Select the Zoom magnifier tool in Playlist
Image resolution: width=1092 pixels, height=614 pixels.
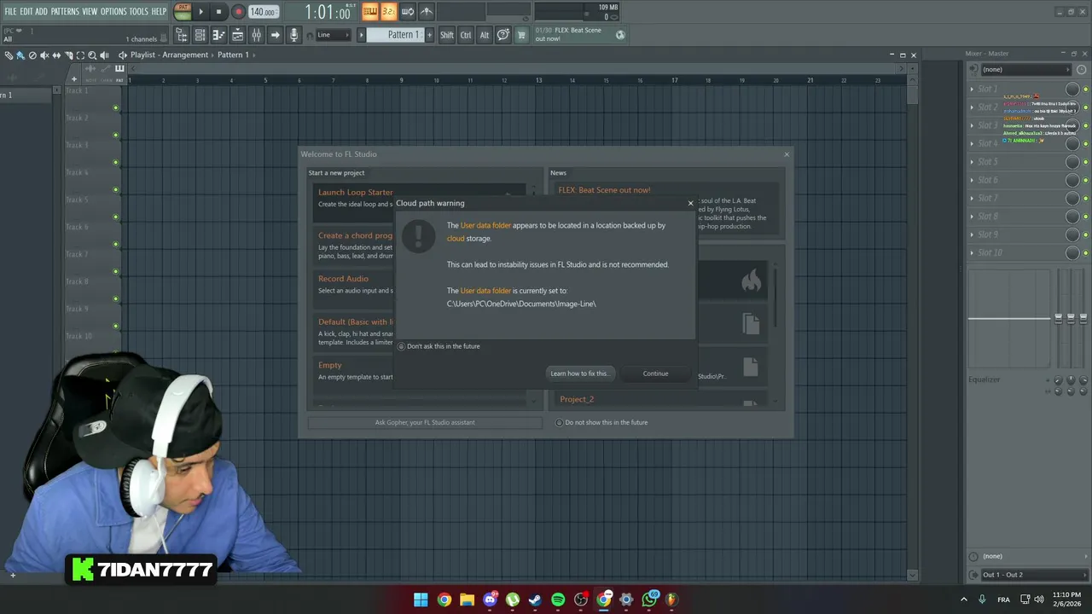92,55
